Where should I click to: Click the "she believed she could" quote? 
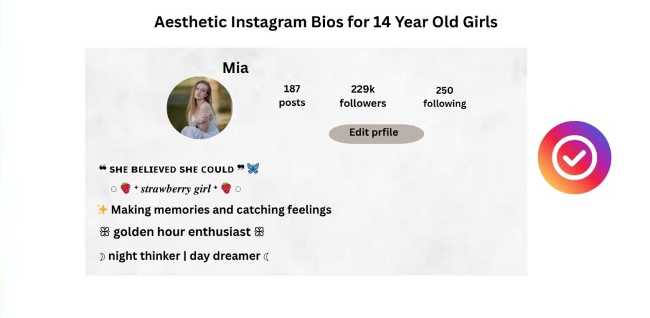171,169
